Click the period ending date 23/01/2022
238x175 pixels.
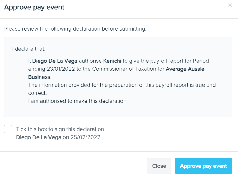61,69
